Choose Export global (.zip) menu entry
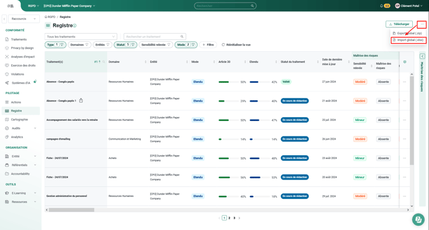This screenshot has width=429, height=230. (408, 33)
